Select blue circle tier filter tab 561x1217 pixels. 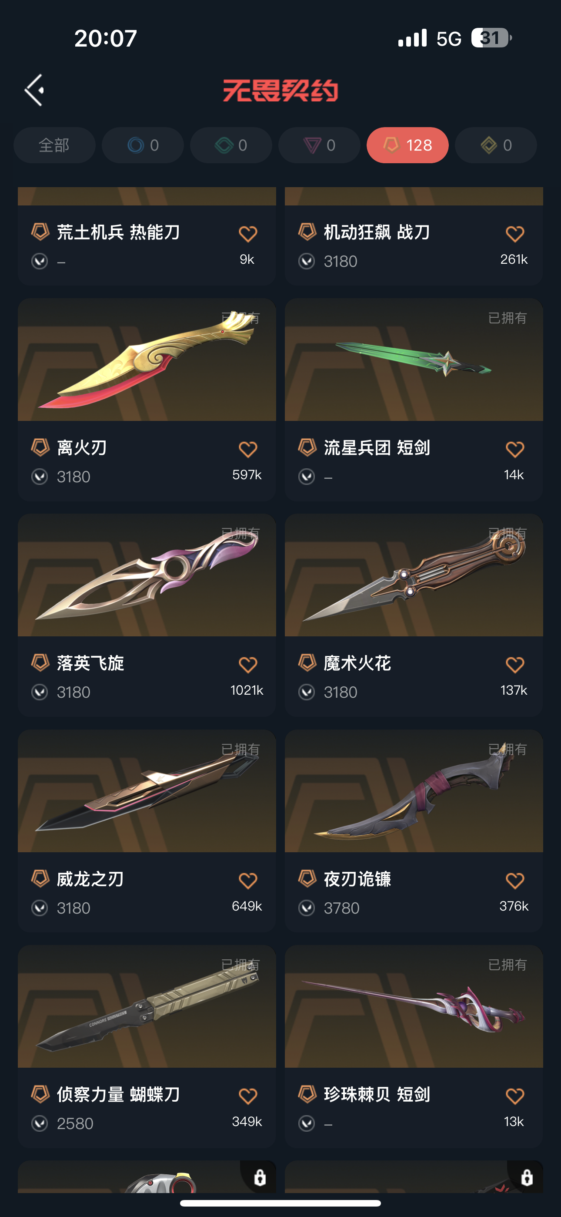[143, 145]
